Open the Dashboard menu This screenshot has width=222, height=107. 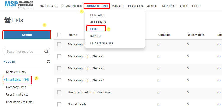coord(49,6)
